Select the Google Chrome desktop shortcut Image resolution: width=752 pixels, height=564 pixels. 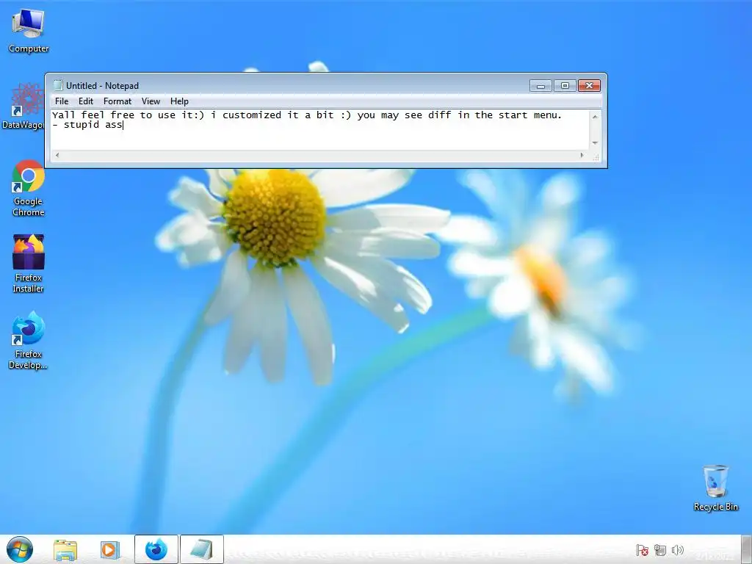(x=29, y=188)
